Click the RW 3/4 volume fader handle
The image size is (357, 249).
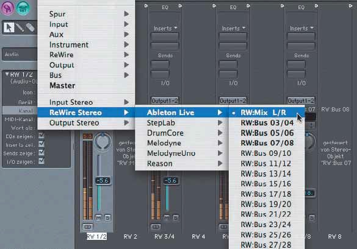[171, 181]
